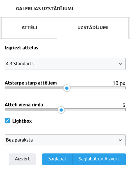The height and width of the screenshot is (171, 130).
Task: Toggle Lightbox via its text label
Action: (22, 121)
